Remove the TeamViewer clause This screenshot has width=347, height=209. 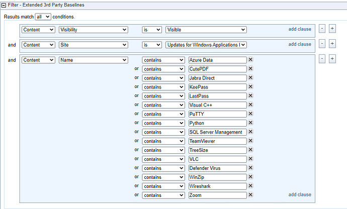click(250, 141)
